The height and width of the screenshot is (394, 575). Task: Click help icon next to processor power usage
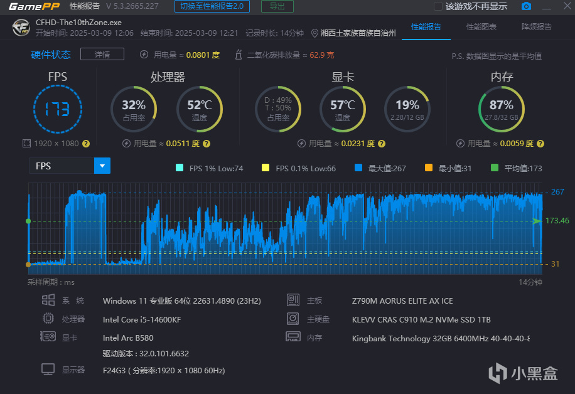[x=207, y=144]
